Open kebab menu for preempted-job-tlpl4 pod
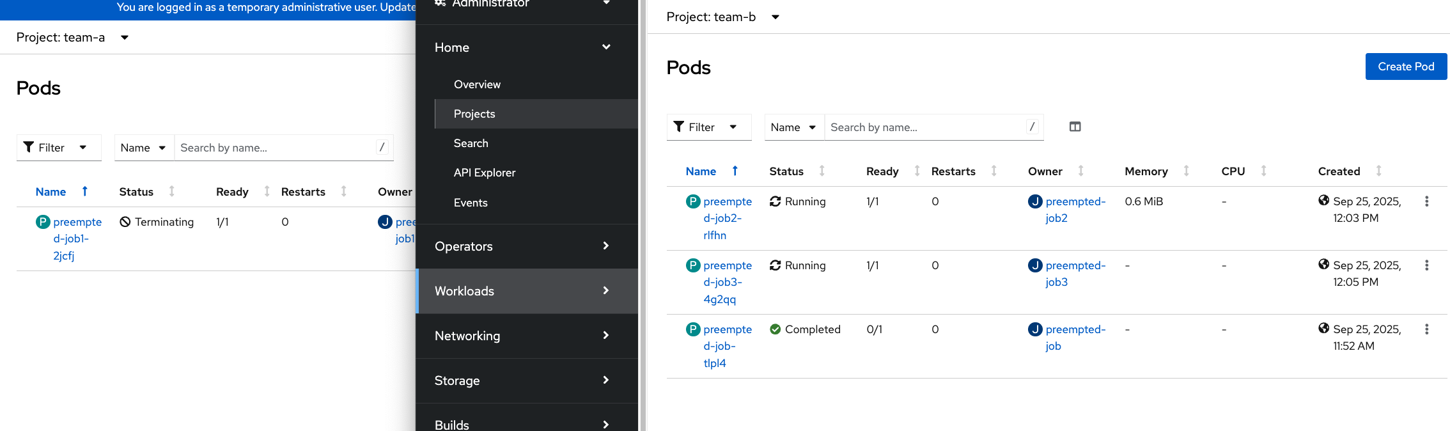1450x431 pixels. coord(1426,329)
